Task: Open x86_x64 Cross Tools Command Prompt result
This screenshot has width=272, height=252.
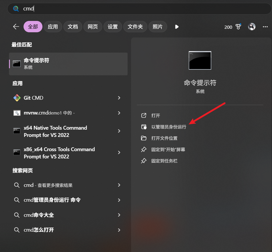Action: [x=68, y=153]
